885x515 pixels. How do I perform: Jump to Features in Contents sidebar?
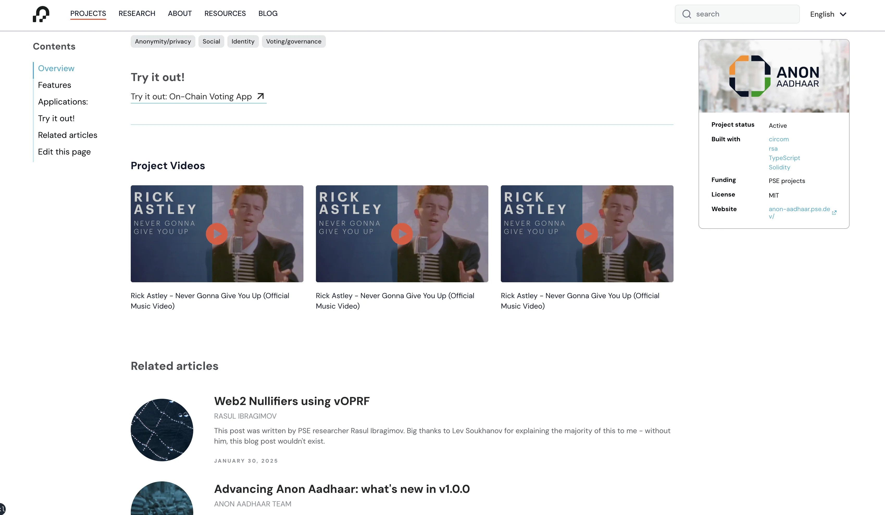54,85
